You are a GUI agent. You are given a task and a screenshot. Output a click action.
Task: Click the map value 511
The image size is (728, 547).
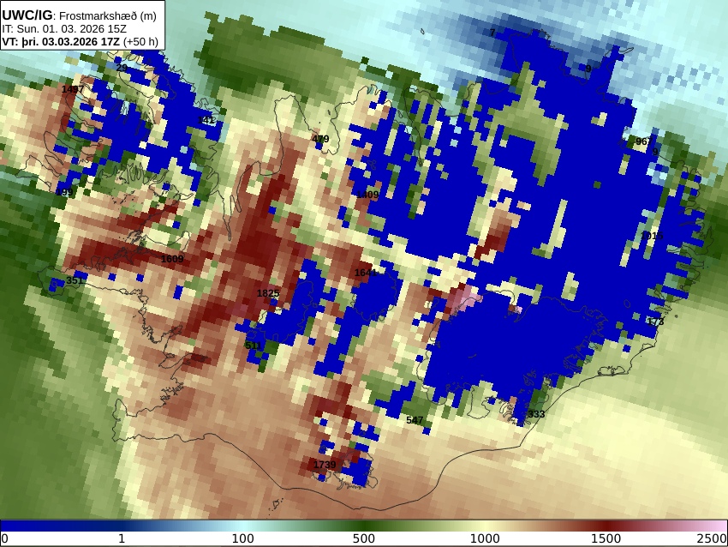(253, 346)
